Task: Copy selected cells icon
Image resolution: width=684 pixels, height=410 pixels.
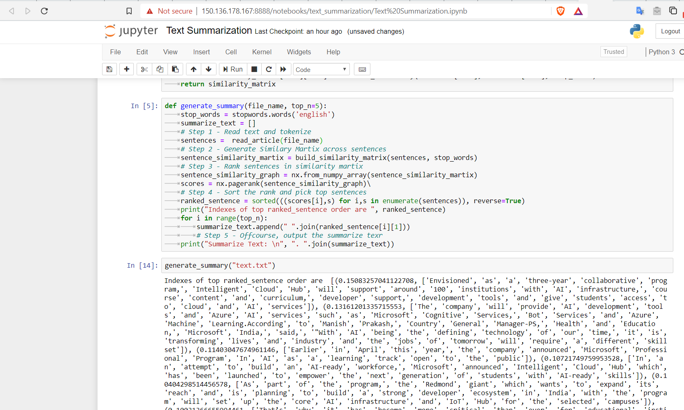Action: pos(160,69)
